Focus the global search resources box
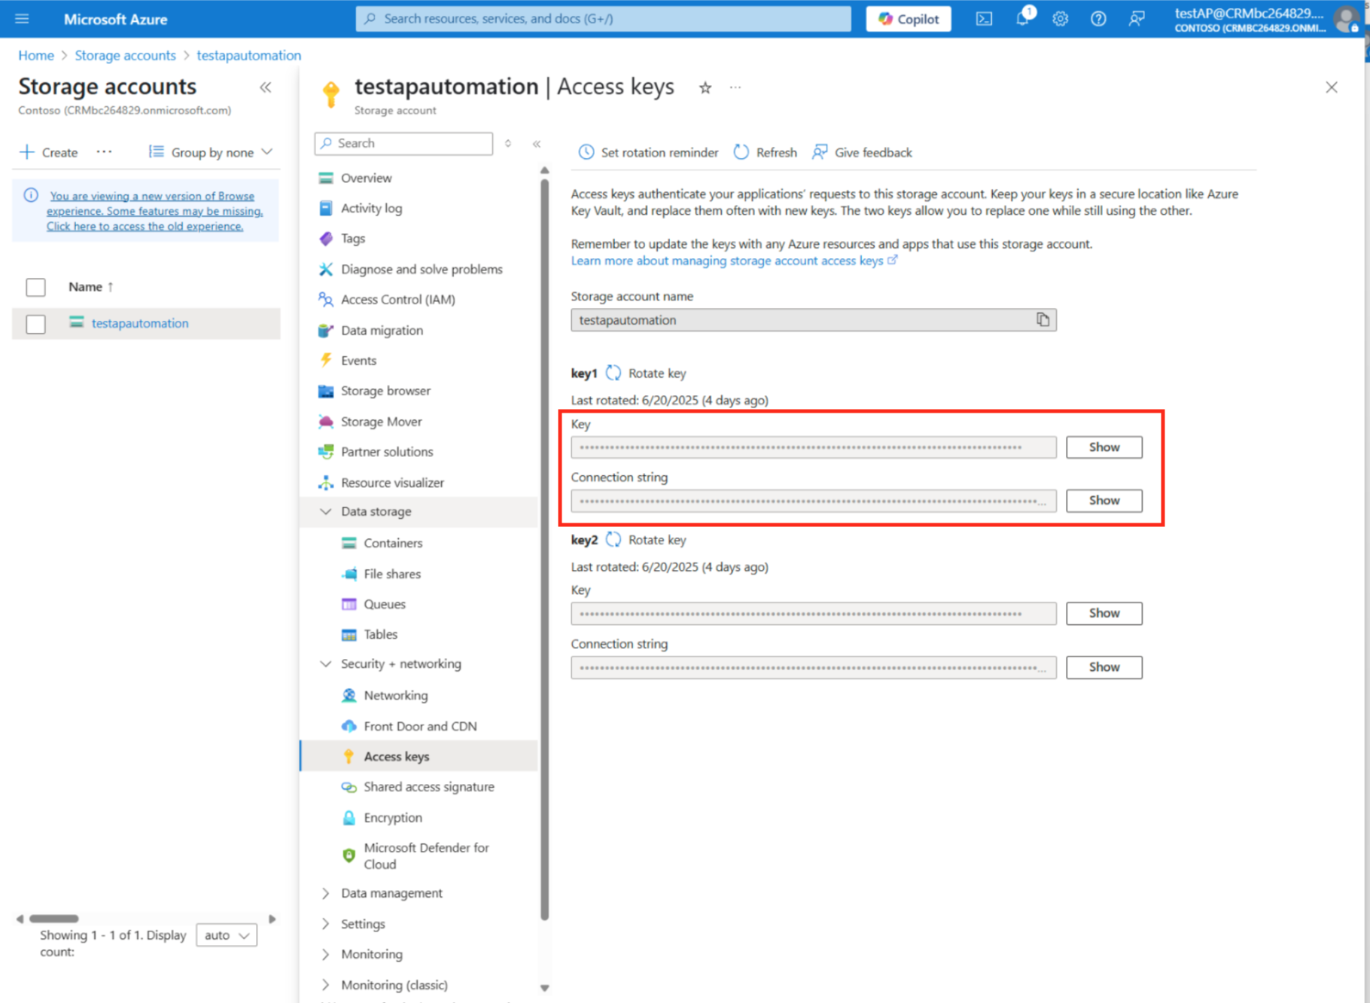Screen dimensions: 1370x1003 click(603, 19)
